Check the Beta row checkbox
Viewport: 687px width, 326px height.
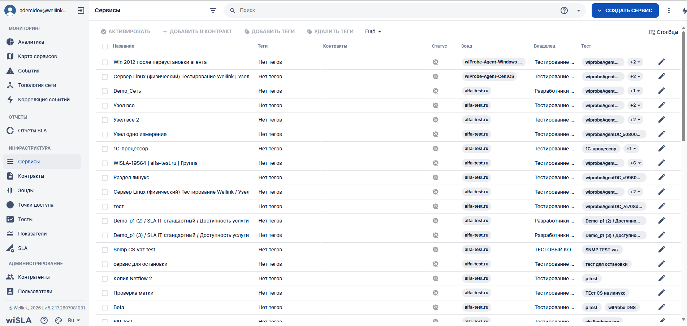tap(105, 308)
